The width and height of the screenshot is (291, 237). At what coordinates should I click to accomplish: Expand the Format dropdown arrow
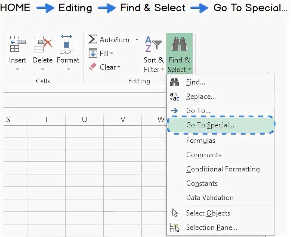(x=68, y=70)
